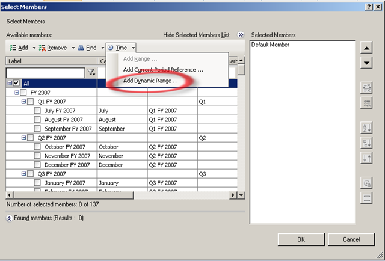The image size is (385, 261).
Task: Choose Add Current Period Reference menu item
Action: [x=163, y=70]
